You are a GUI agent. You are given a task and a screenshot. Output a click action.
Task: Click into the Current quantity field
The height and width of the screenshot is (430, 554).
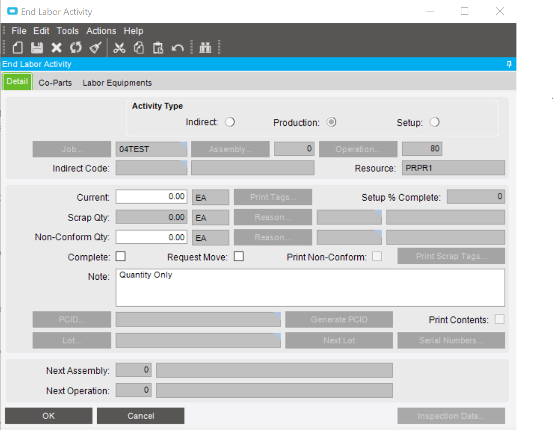[151, 197]
